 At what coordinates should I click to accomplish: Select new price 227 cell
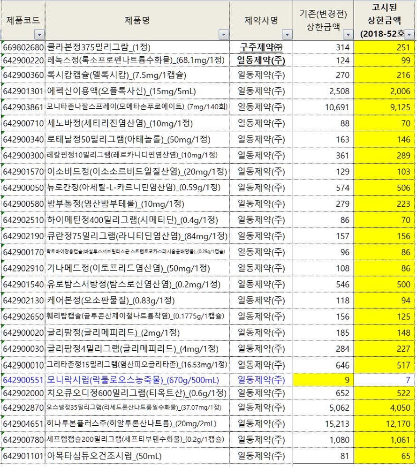point(385,348)
